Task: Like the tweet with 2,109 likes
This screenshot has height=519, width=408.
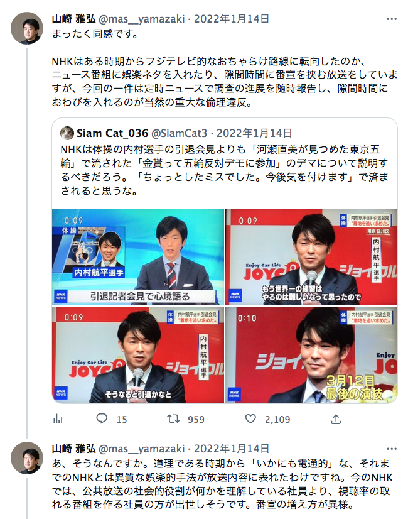Action: 250,418
